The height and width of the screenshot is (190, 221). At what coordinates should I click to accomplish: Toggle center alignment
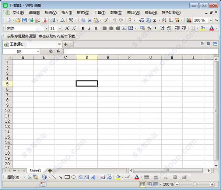pyautogui.click(x=111, y=28)
